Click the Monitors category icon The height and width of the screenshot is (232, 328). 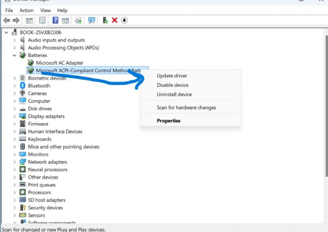[x=22, y=154]
